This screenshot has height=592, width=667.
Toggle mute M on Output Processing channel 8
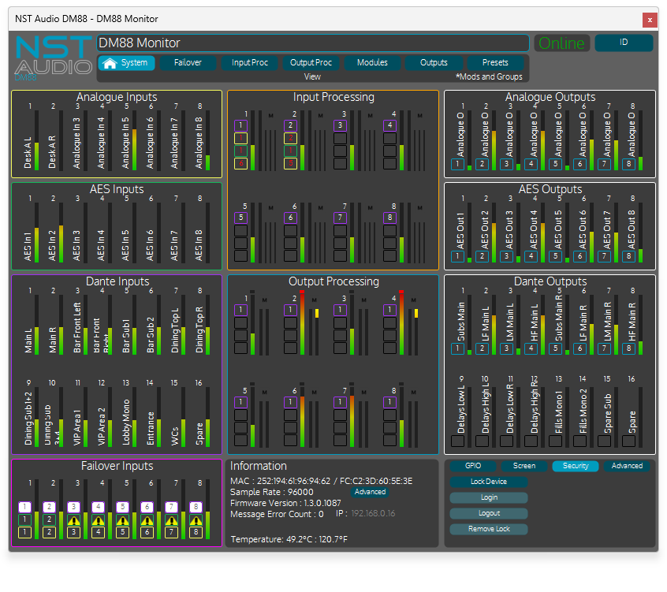click(413, 393)
